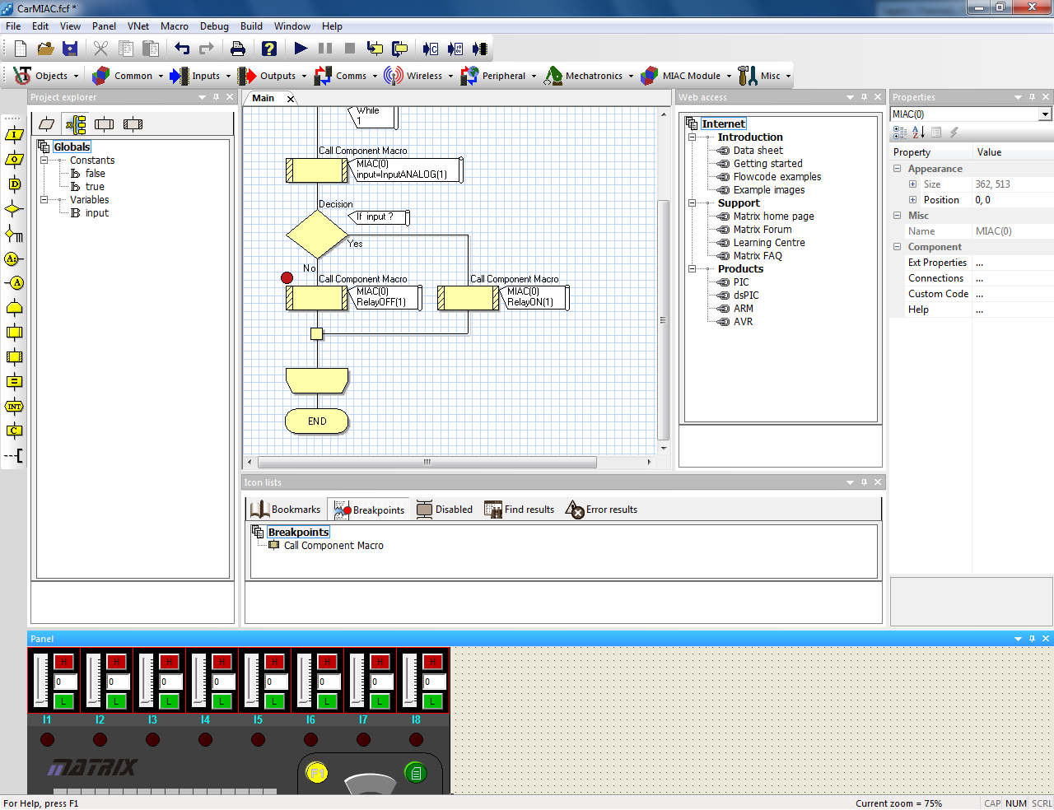Select the Delay icon in left toolbox
The width and height of the screenshot is (1054, 810).
[14, 184]
